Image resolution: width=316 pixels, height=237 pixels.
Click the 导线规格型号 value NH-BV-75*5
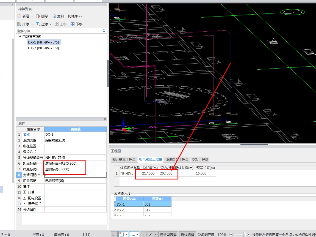[x=75, y=158]
